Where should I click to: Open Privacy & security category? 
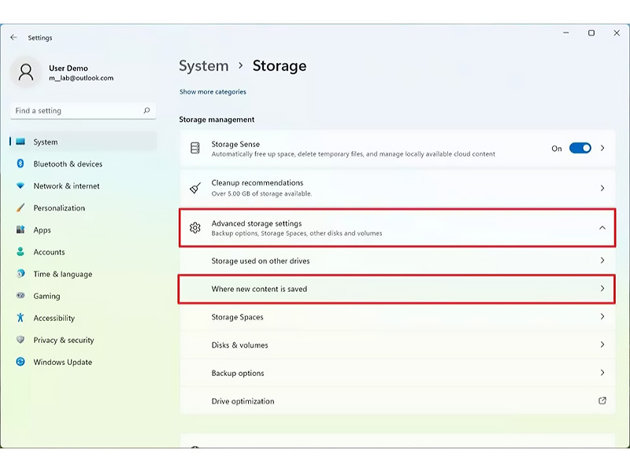pyautogui.click(x=83, y=340)
